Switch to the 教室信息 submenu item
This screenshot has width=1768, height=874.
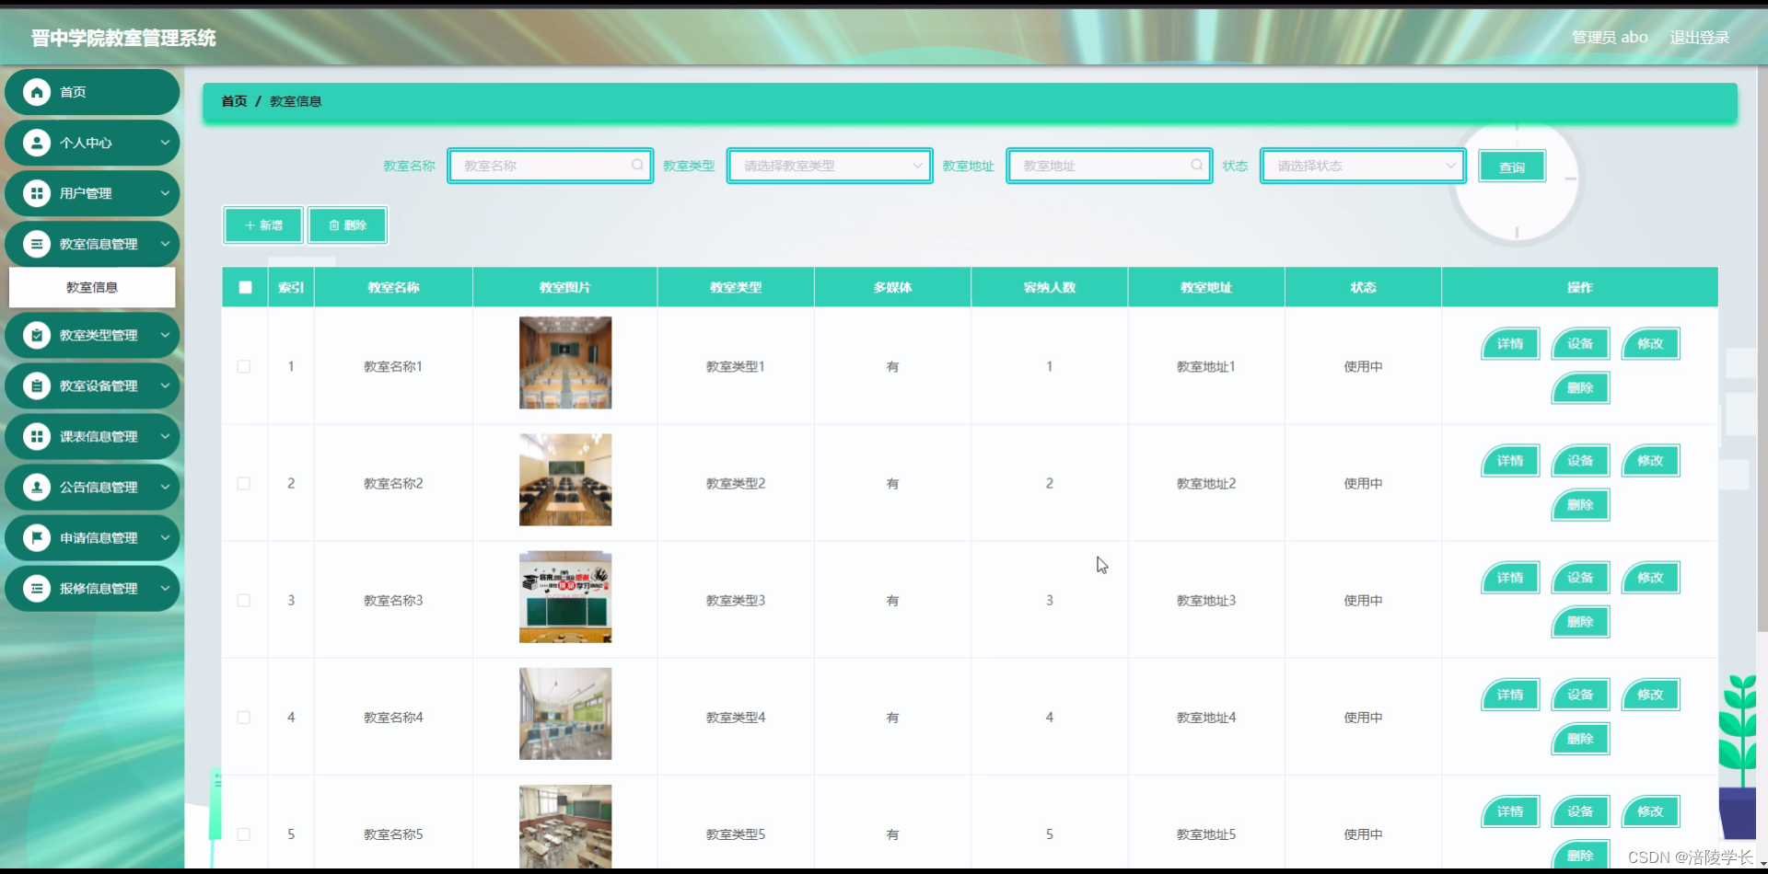click(92, 287)
